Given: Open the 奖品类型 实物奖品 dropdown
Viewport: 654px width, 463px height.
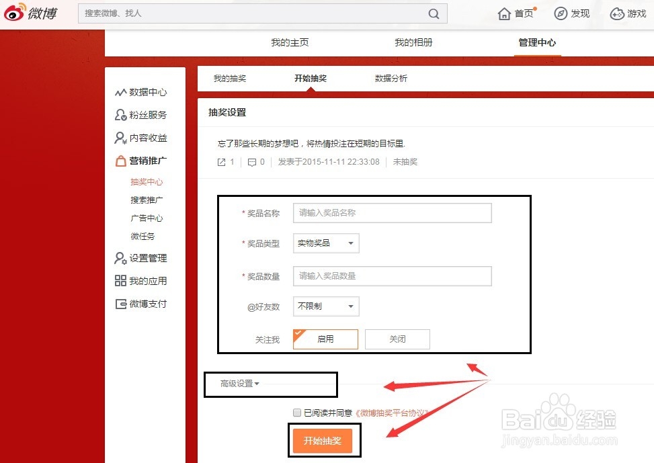Looking at the screenshot, I should pyautogui.click(x=326, y=243).
